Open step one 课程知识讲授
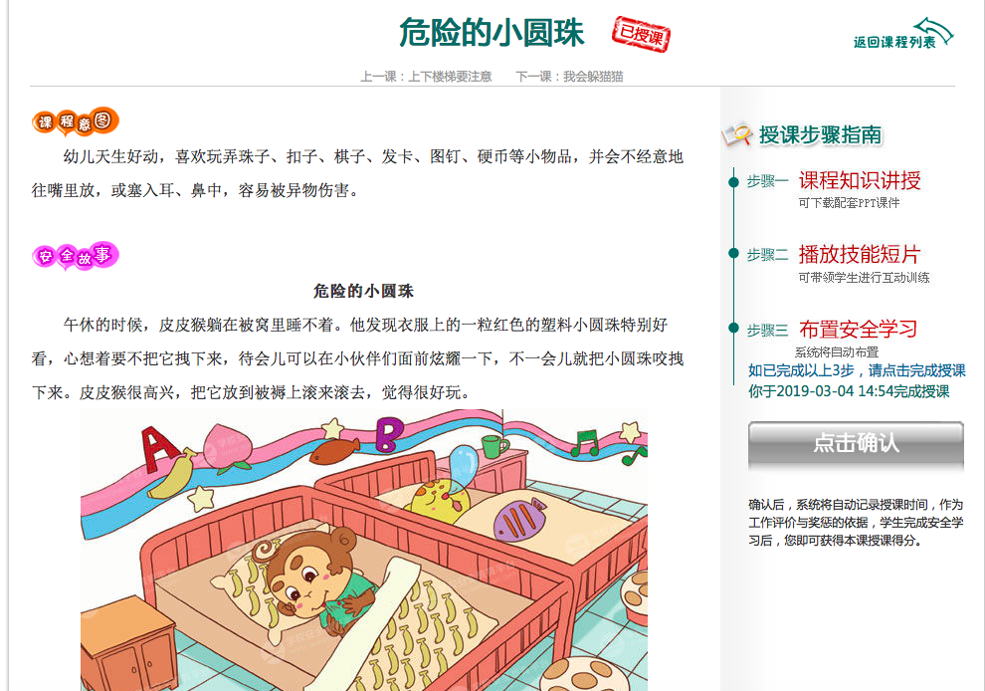Screen dimensions: 985x691 [x=860, y=180]
